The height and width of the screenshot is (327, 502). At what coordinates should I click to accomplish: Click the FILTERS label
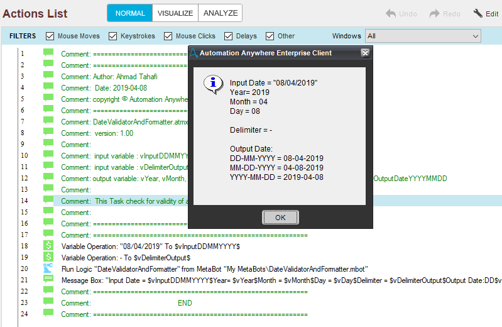(23, 36)
